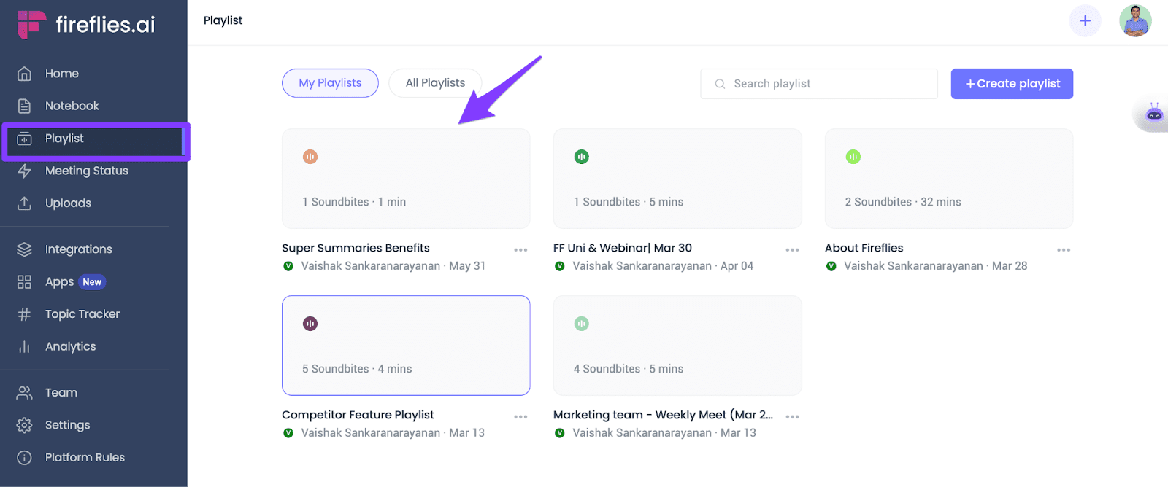Click purple soundbite icon on Competitor Feature card
1168x487 pixels.
click(x=310, y=324)
